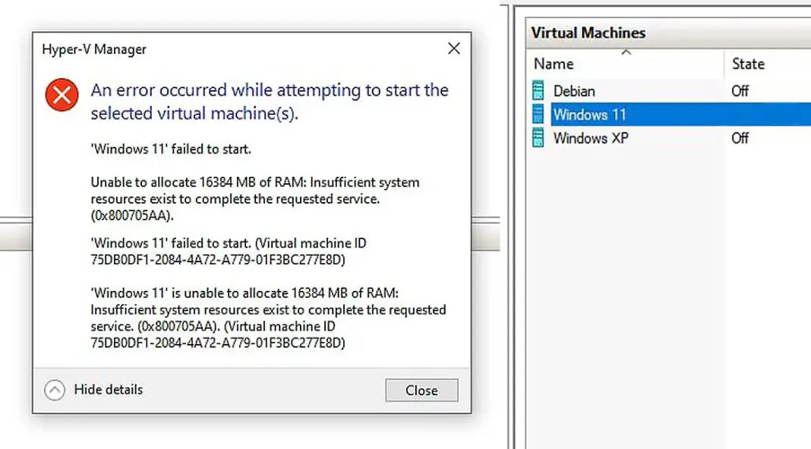This screenshot has width=811, height=449.
Task: Click Debian's Off state cell
Action: point(740,91)
